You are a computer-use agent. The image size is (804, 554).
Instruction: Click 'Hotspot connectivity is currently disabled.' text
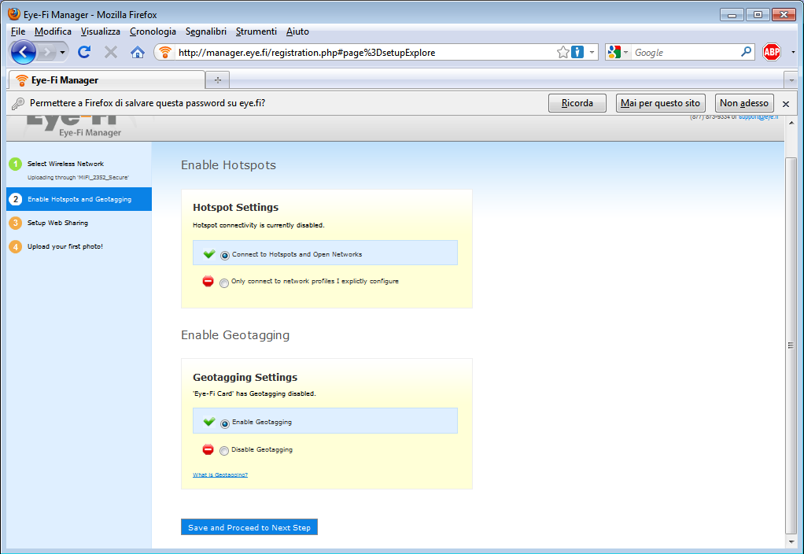(x=258, y=225)
